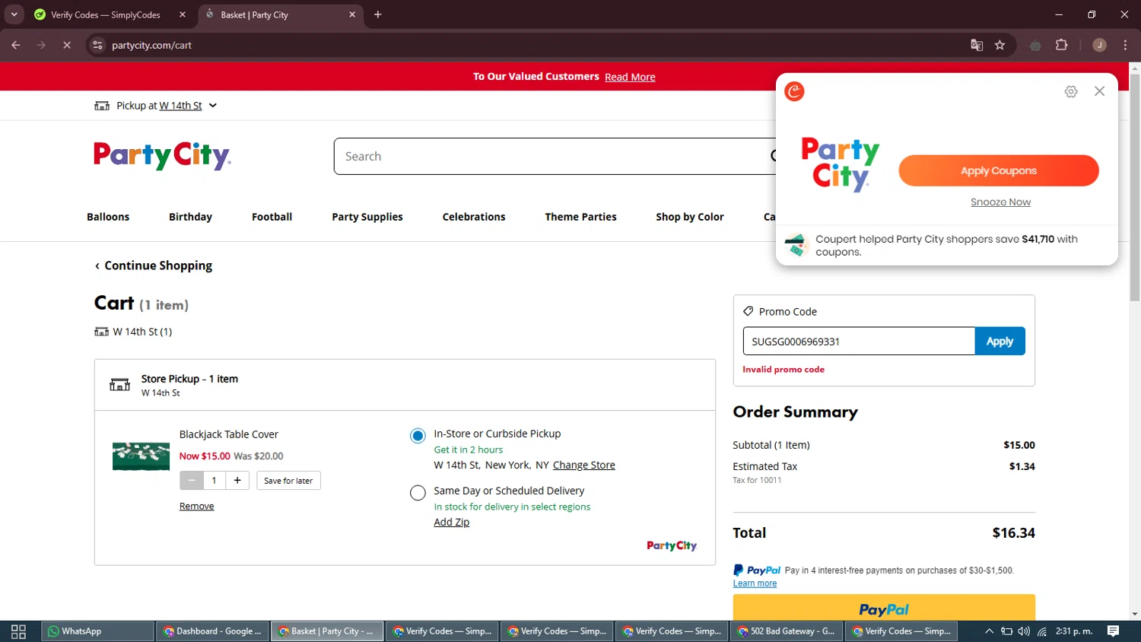Open the Party Supplies menu

pos(367,217)
